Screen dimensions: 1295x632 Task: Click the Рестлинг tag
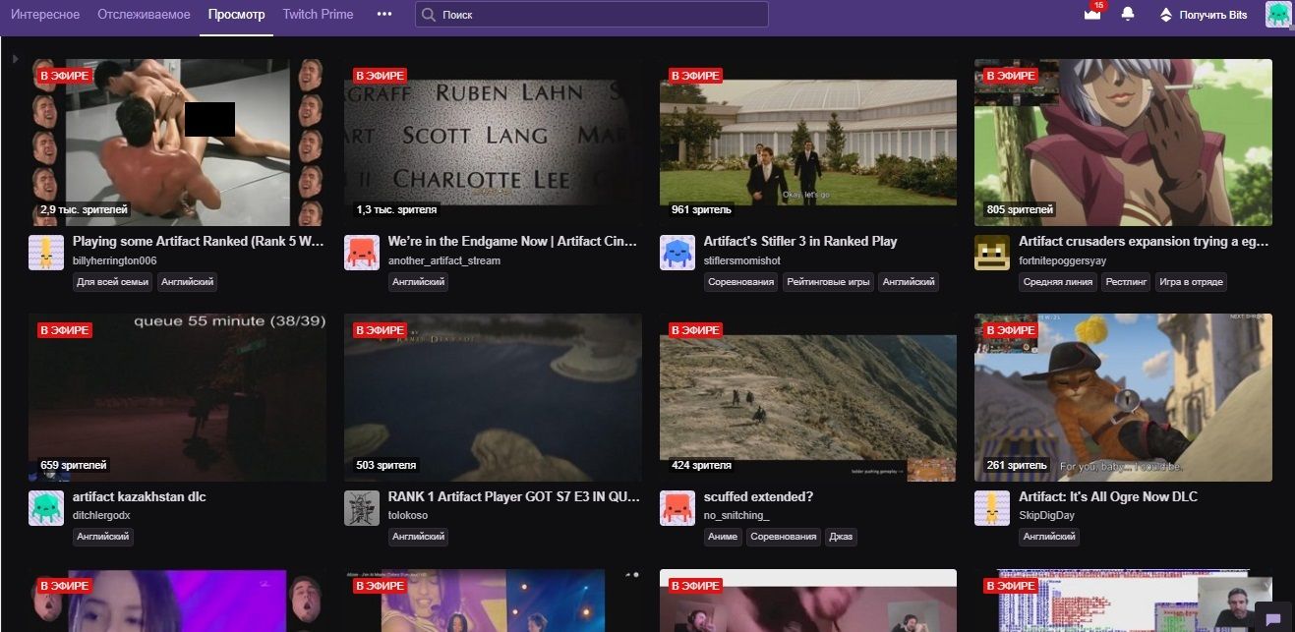click(x=1126, y=282)
